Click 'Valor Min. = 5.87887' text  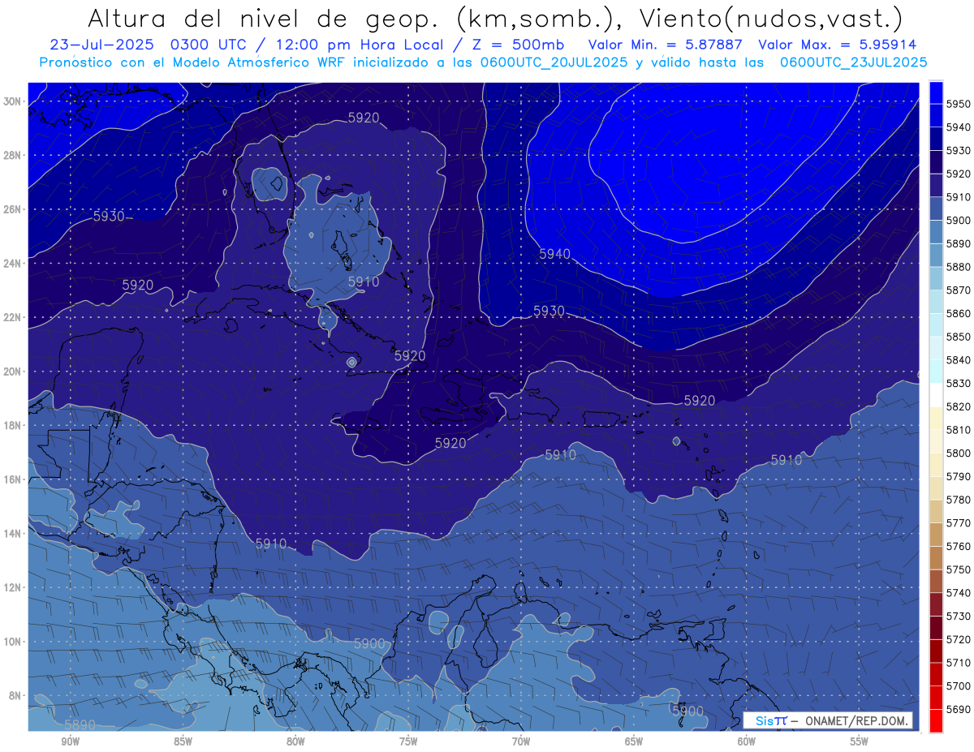(x=665, y=45)
